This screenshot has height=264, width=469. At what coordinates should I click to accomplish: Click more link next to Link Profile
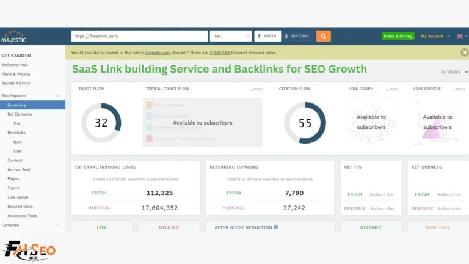tap(459, 89)
